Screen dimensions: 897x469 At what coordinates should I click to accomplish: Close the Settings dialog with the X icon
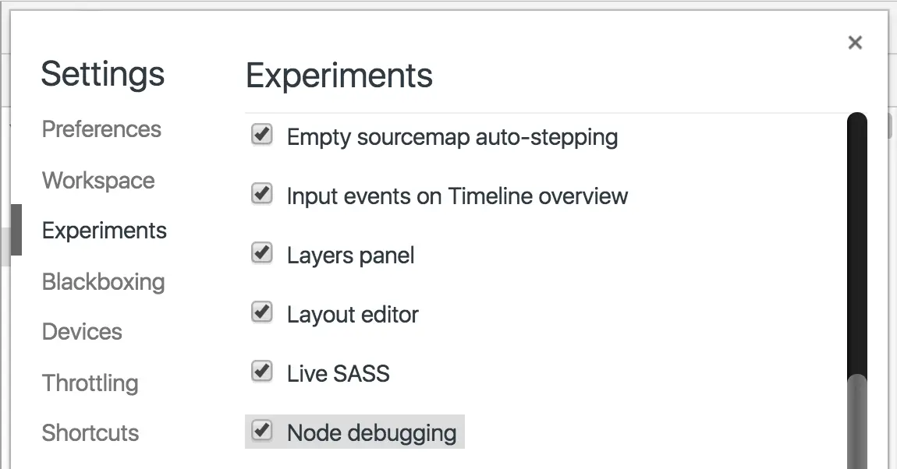tap(855, 42)
